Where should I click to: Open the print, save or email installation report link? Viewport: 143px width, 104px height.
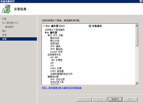pyautogui.click(x=62, y=88)
